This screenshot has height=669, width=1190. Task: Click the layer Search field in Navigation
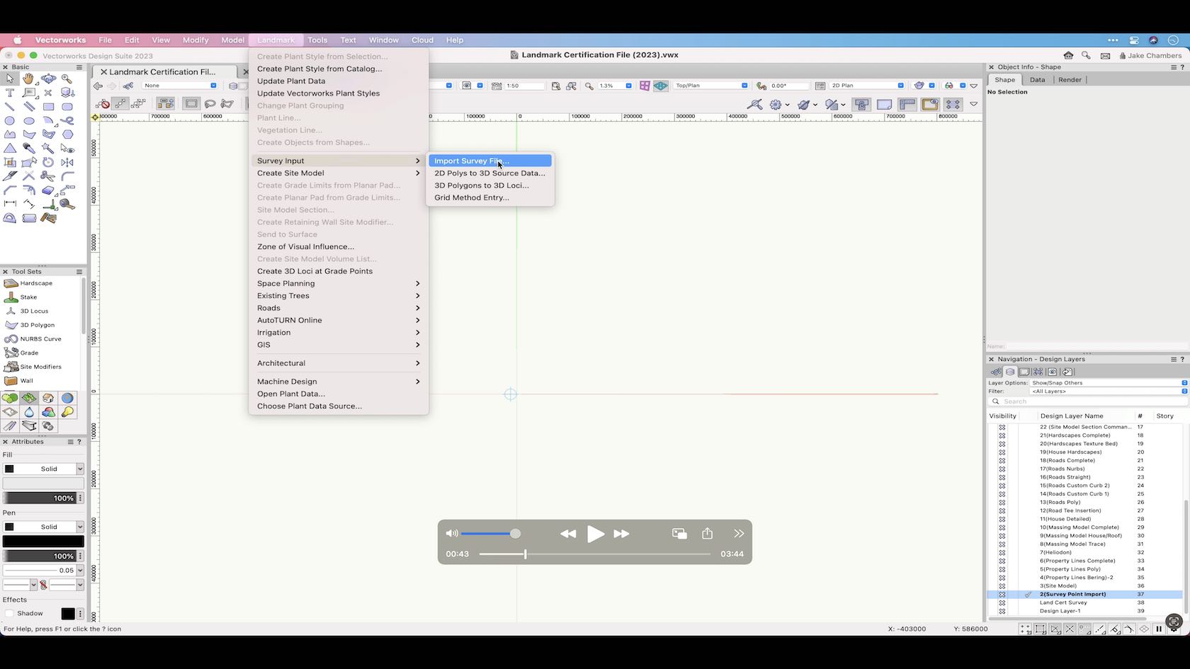pos(1087,401)
